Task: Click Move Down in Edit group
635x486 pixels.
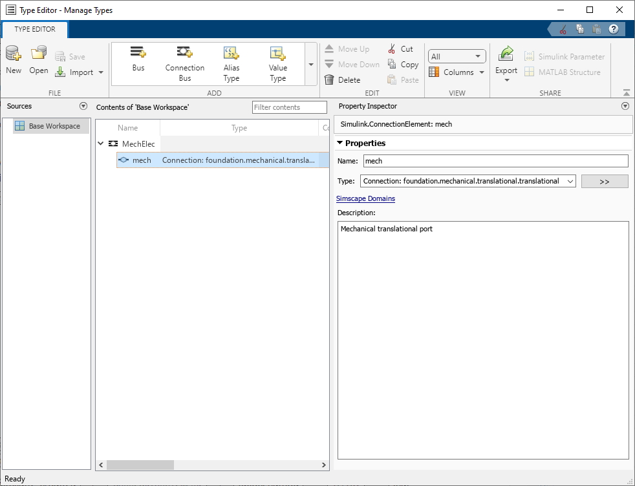Action: 352,65
